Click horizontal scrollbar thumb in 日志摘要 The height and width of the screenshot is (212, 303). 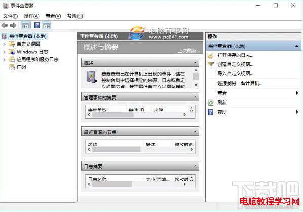[112, 184]
